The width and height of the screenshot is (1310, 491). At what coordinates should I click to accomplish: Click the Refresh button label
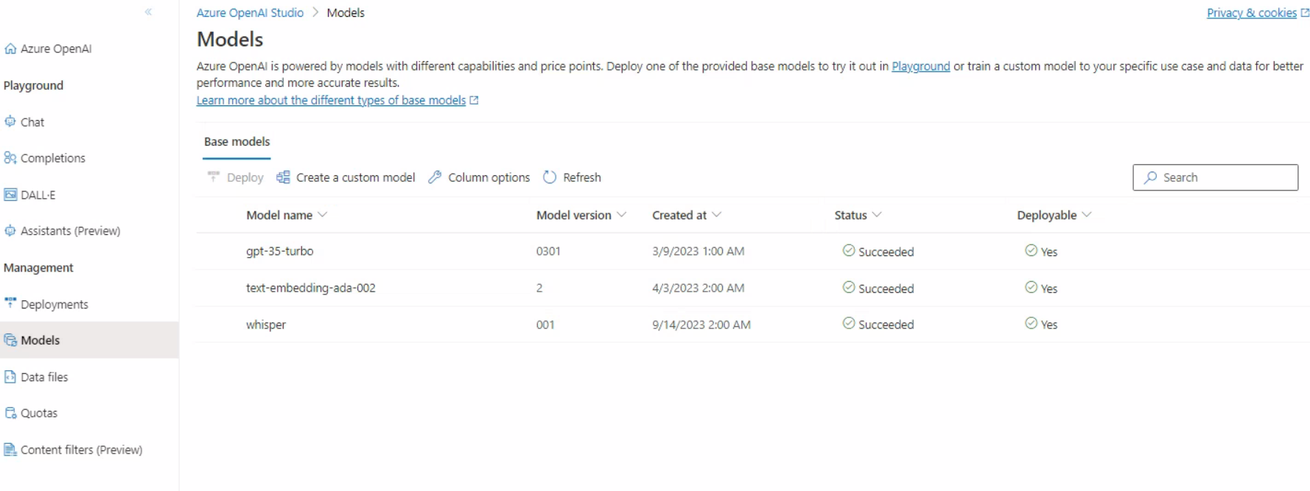[582, 177]
